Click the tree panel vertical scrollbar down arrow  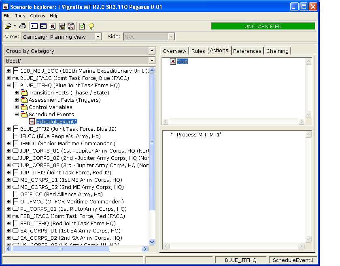tap(152, 242)
